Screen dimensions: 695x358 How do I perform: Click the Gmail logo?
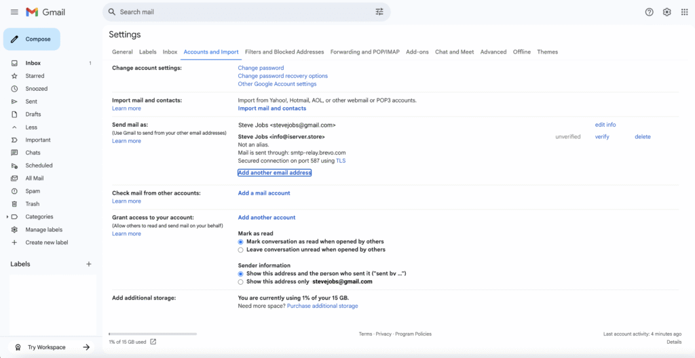coord(45,12)
